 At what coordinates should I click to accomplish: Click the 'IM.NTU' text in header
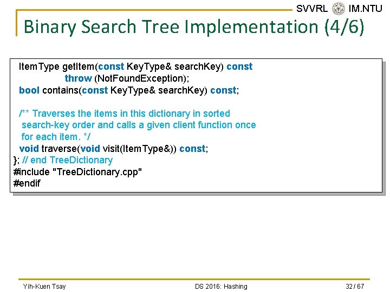pyautogui.click(x=366, y=9)
